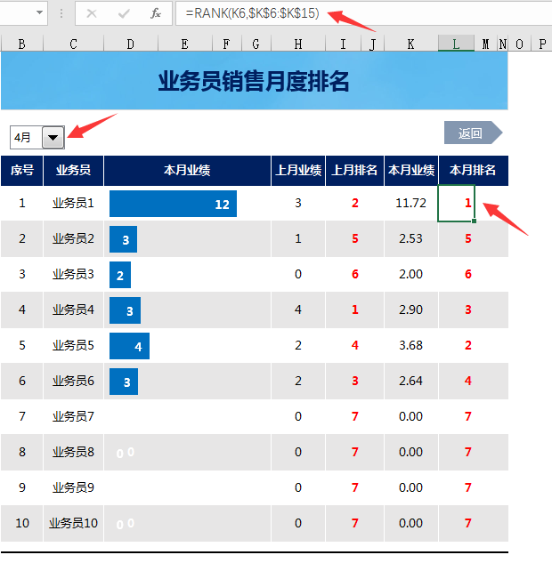This screenshot has height=563, width=552.
Task: Click the 上月业绩 header cell
Action: click(x=298, y=170)
